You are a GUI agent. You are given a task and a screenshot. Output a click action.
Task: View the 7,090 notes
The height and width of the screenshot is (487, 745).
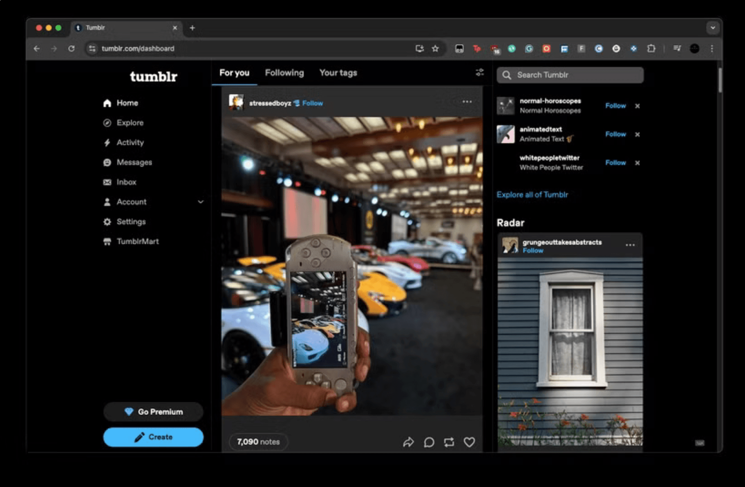click(258, 442)
